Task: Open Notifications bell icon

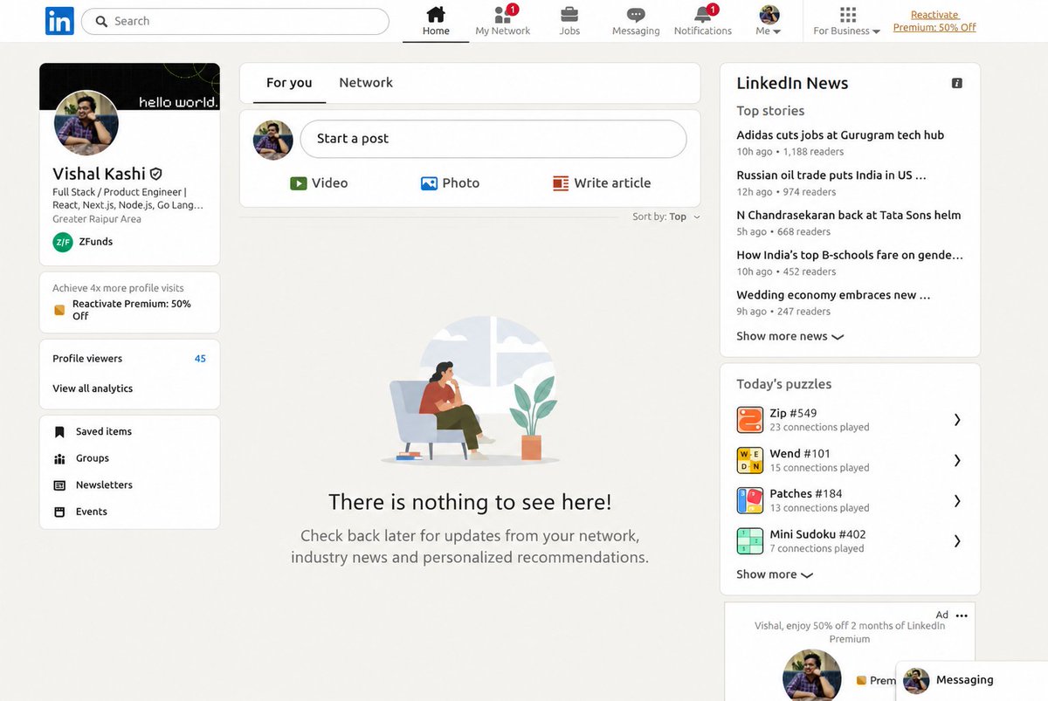Action: tap(702, 14)
